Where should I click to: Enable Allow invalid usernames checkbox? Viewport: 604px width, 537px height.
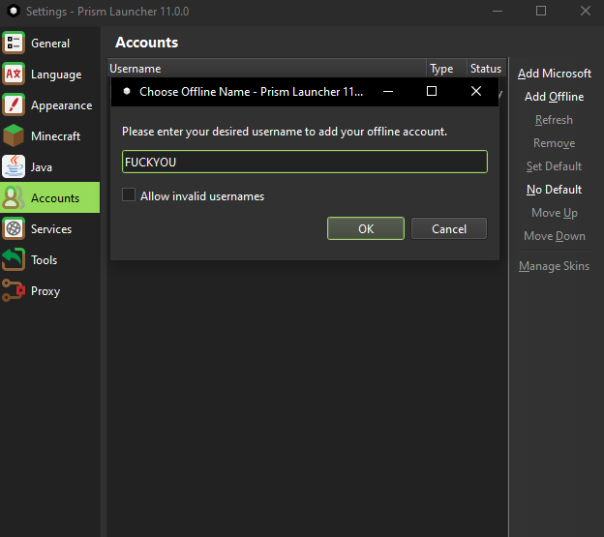coord(129,194)
